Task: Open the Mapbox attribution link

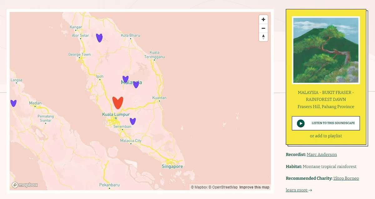Action: [199, 187]
